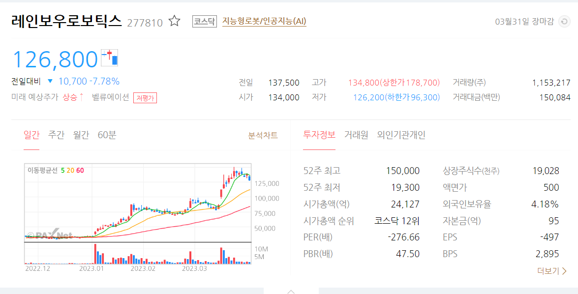Viewport: 578px width, 294px height.
Task: Click 시가총액 순위 value 코스닥 12위
Action: pyautogui.click(x=397, y=221)
